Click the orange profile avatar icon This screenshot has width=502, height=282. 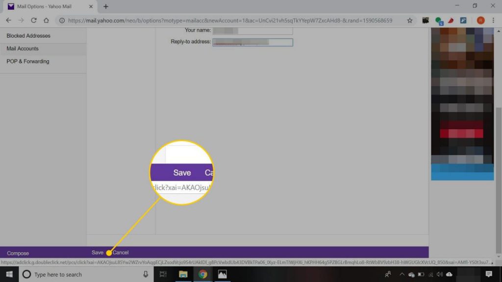(x=480, y=20)
